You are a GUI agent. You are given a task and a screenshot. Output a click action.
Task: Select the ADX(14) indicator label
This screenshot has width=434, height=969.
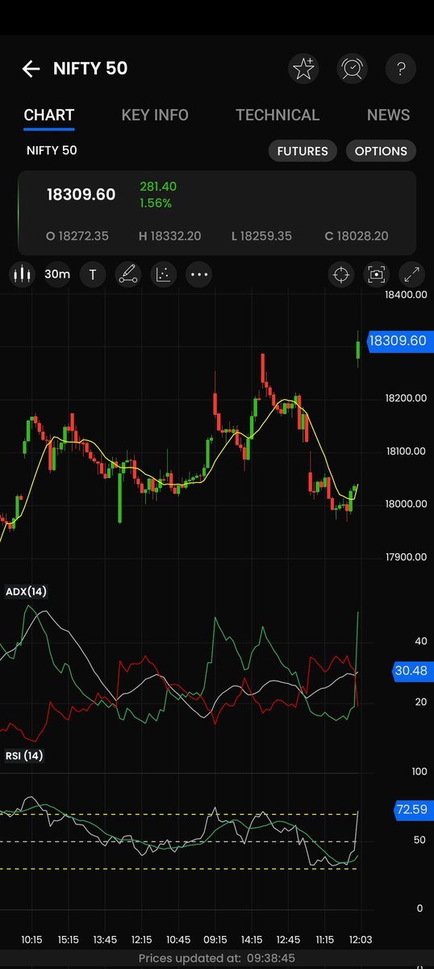click(26, 592)
